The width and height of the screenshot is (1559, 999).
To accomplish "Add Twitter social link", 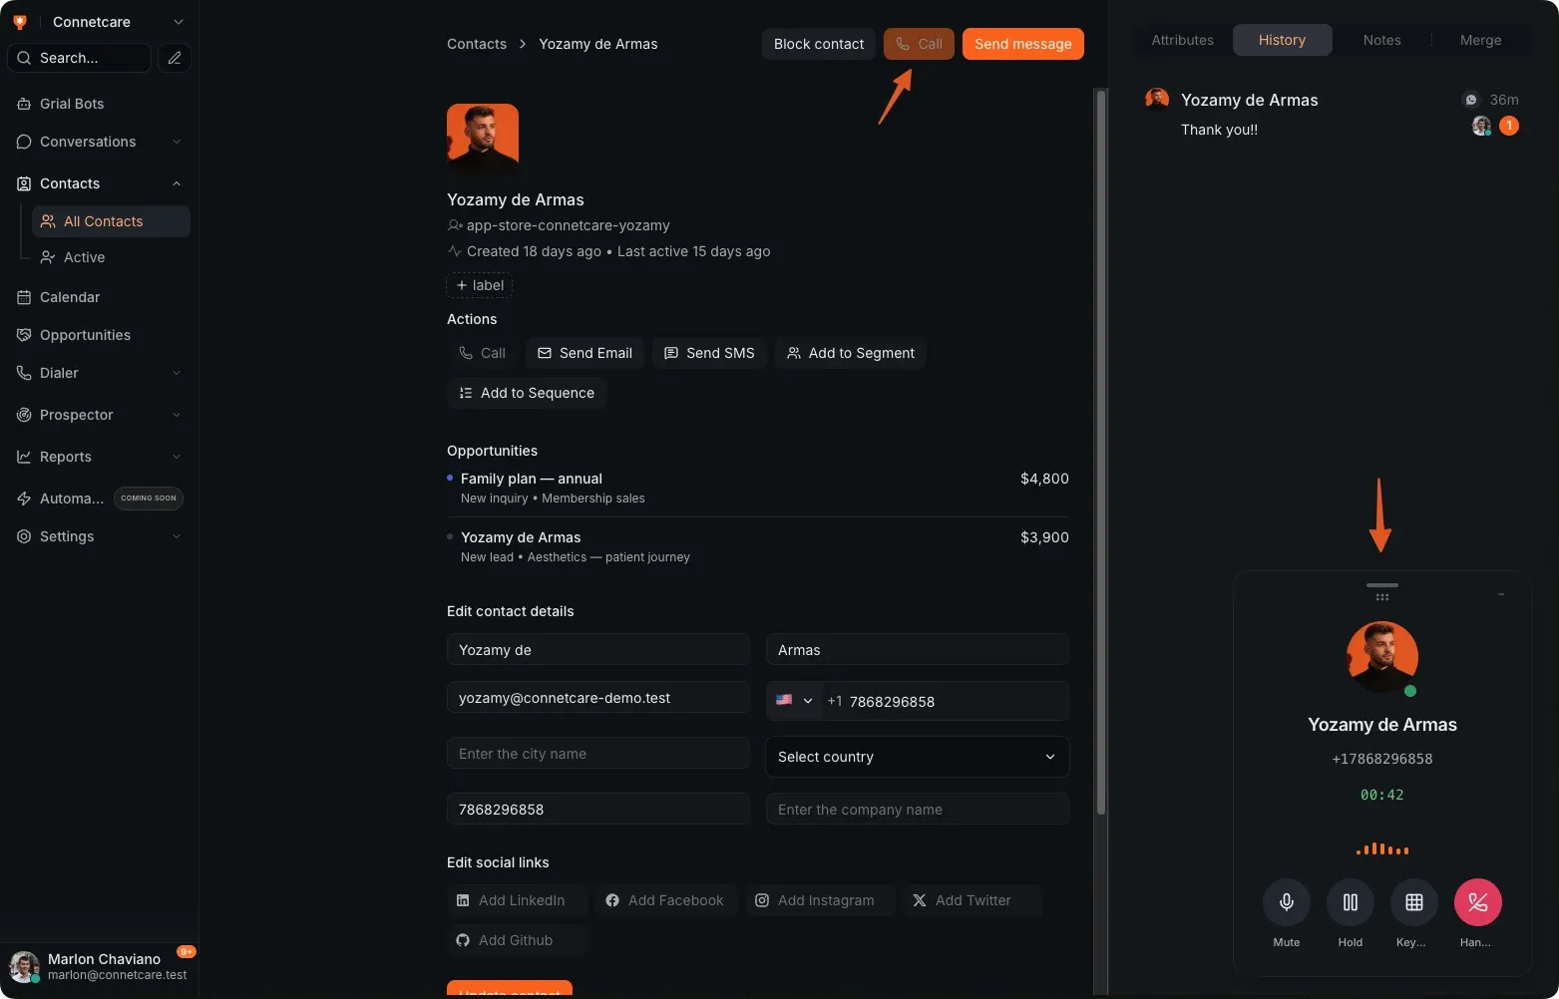I will point(973,900).
